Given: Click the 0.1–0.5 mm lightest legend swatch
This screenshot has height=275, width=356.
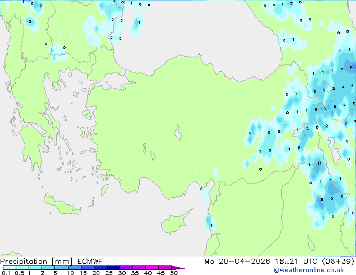Looking at the screenshot, I should (10, 268).
